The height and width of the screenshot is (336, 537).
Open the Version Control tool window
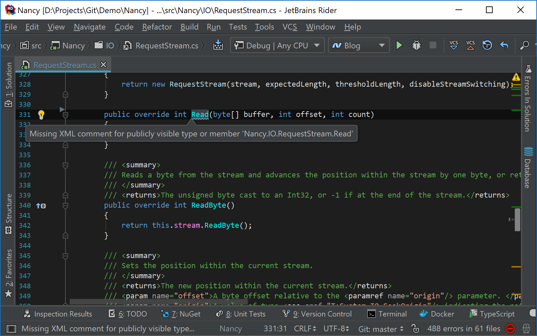point(317,314)
